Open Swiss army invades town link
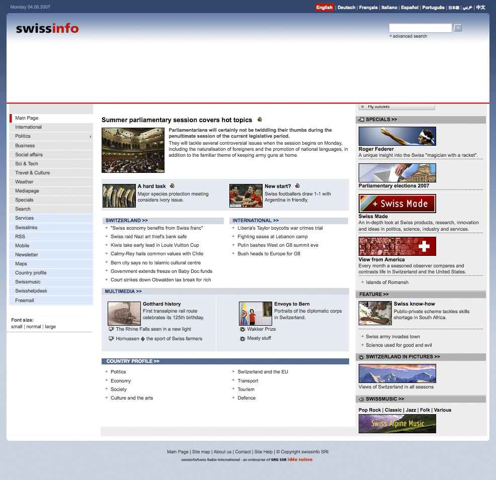Screen dimensions: 496x480 point(393,337)
